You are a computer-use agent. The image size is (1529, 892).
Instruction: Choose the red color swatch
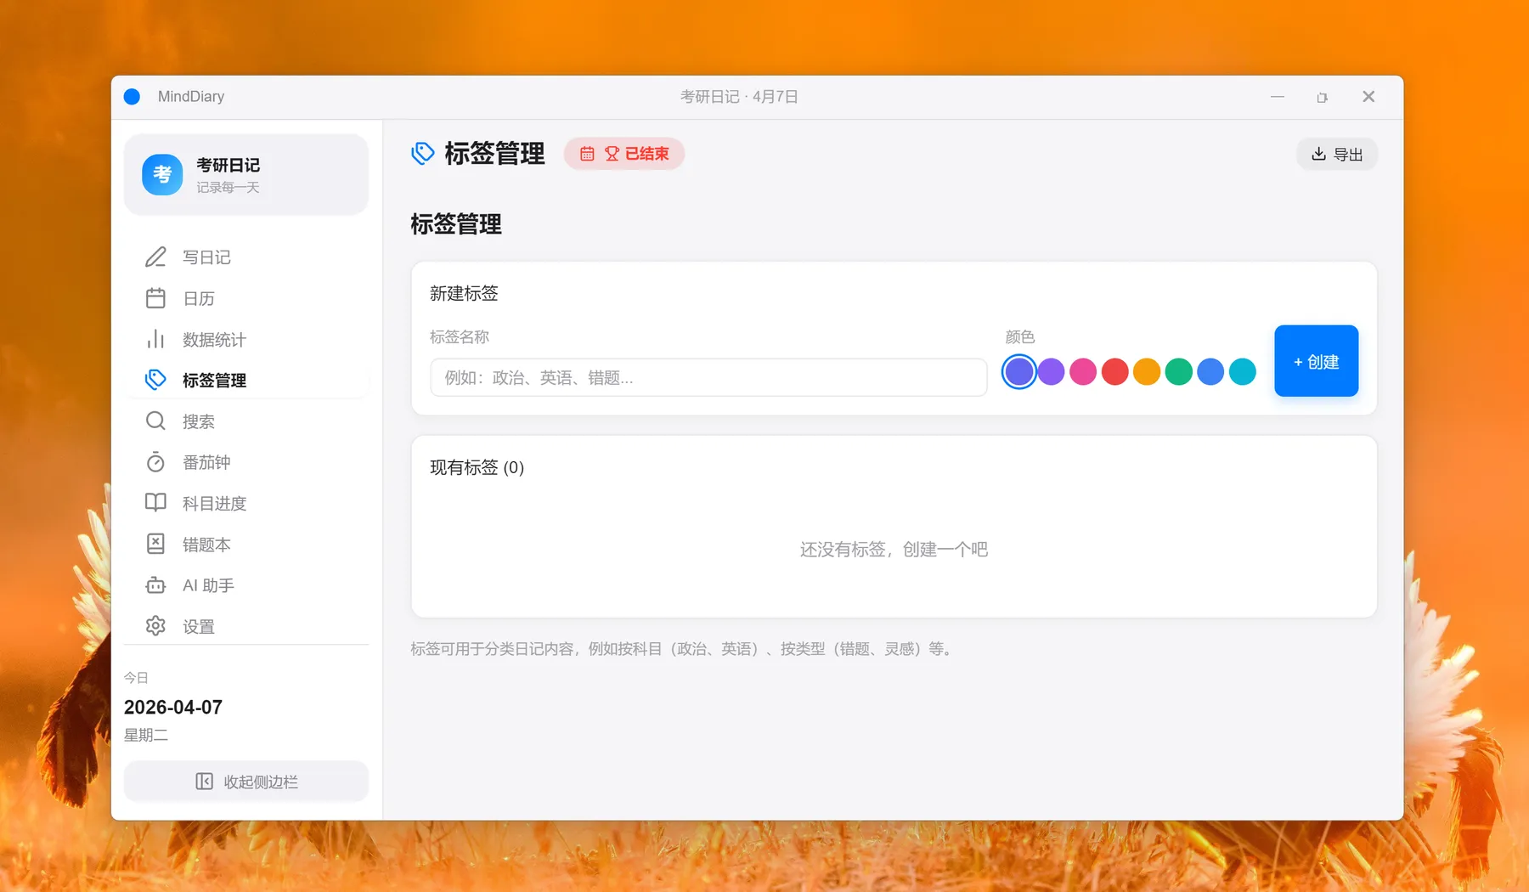[x=1114, y=372]
